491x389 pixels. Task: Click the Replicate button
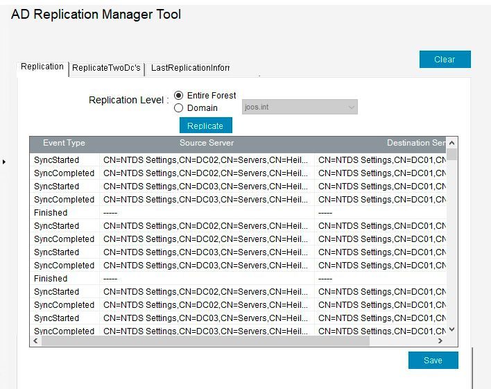(x=206, y=126)
